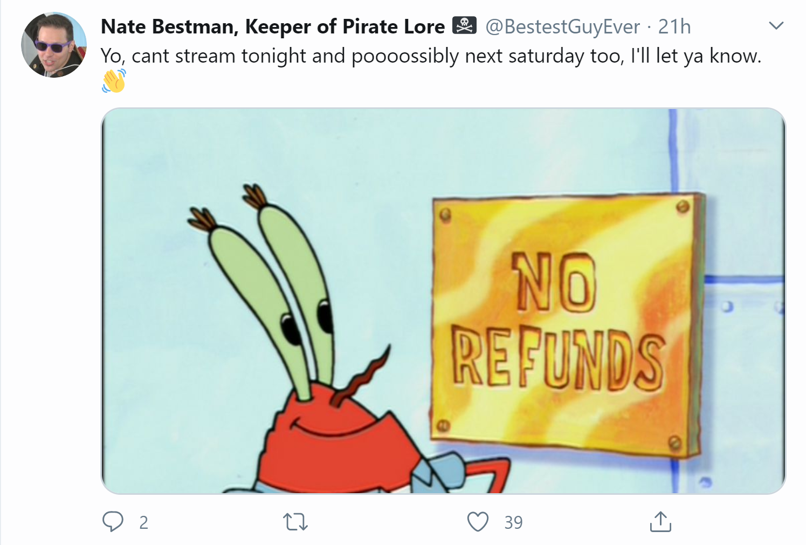Retweet this post using the arrows icon

click(x=295, y=522)
